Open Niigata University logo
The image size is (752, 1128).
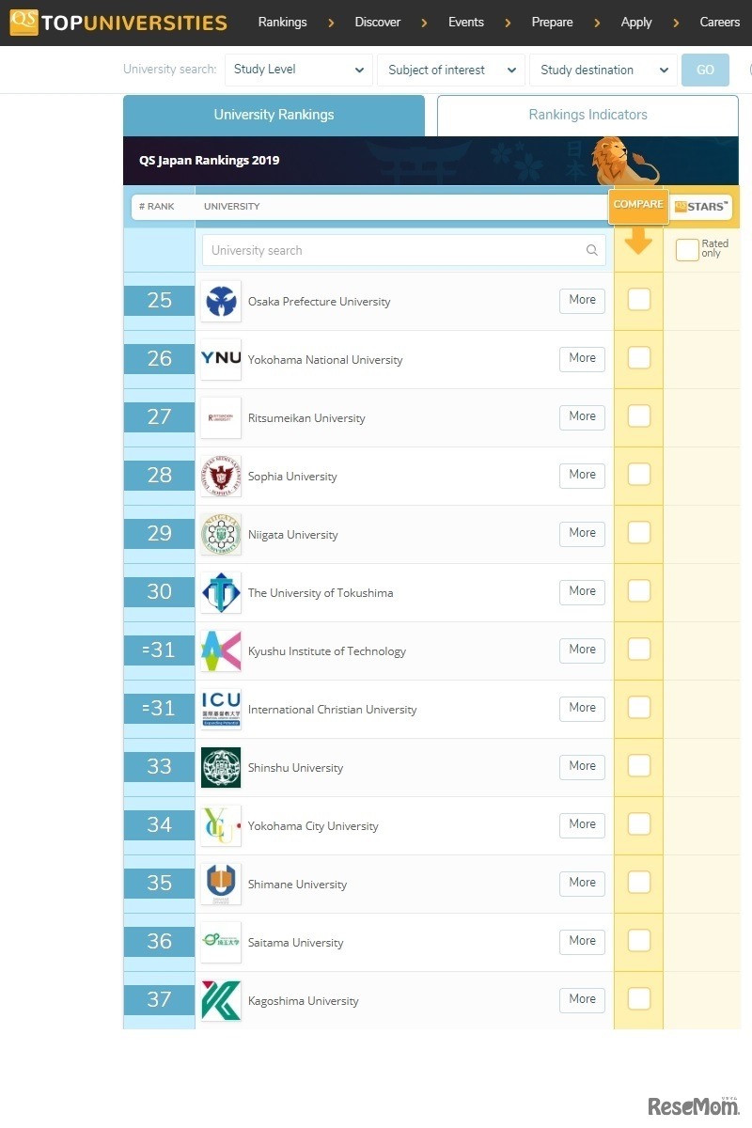pos(221,535)
